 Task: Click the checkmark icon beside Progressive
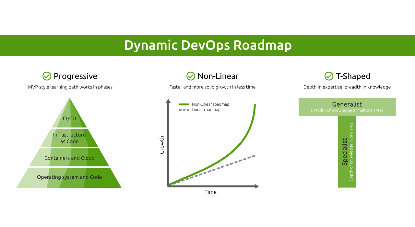click(47, 76)
